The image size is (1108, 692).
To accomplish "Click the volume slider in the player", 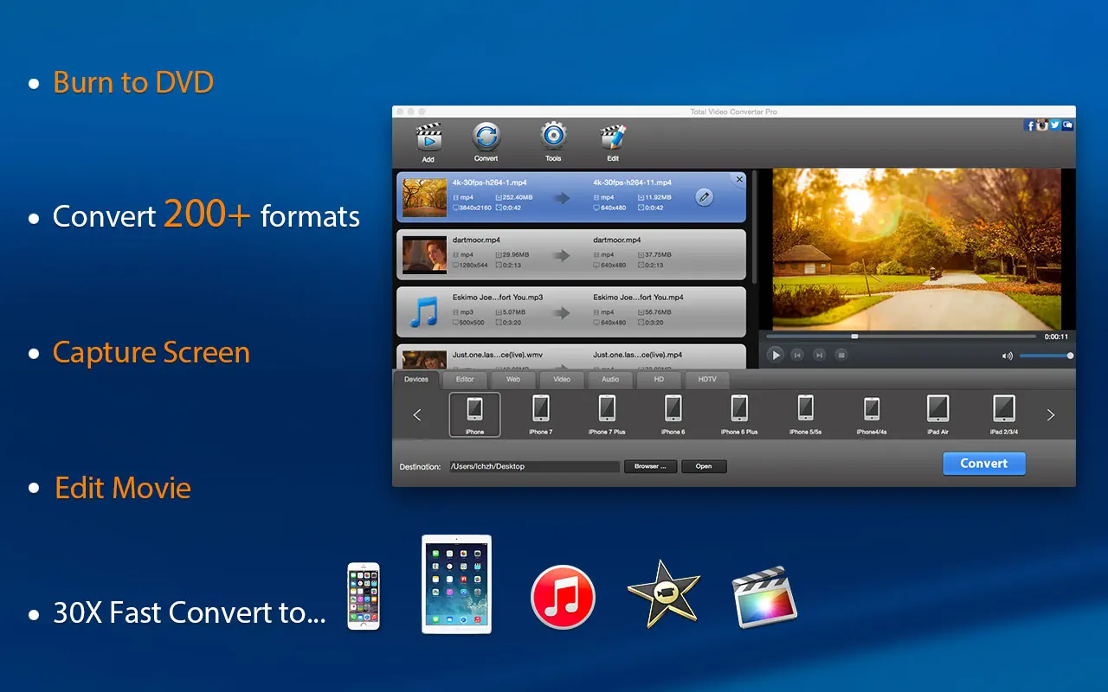I will (1046, 356).
